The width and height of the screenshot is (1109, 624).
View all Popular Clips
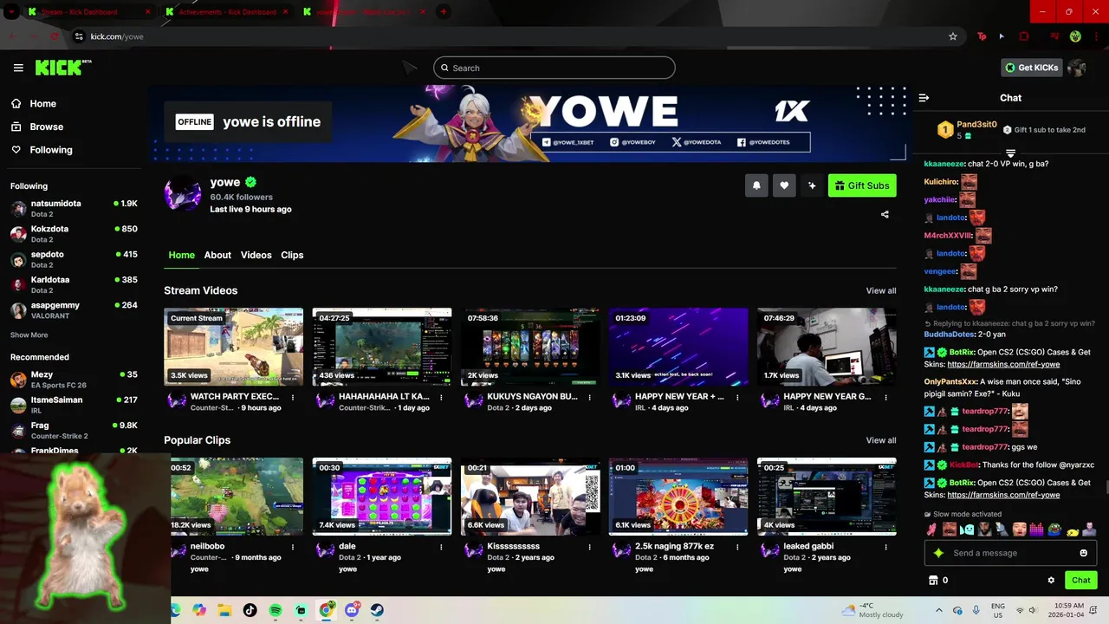[x=881, y=440]
